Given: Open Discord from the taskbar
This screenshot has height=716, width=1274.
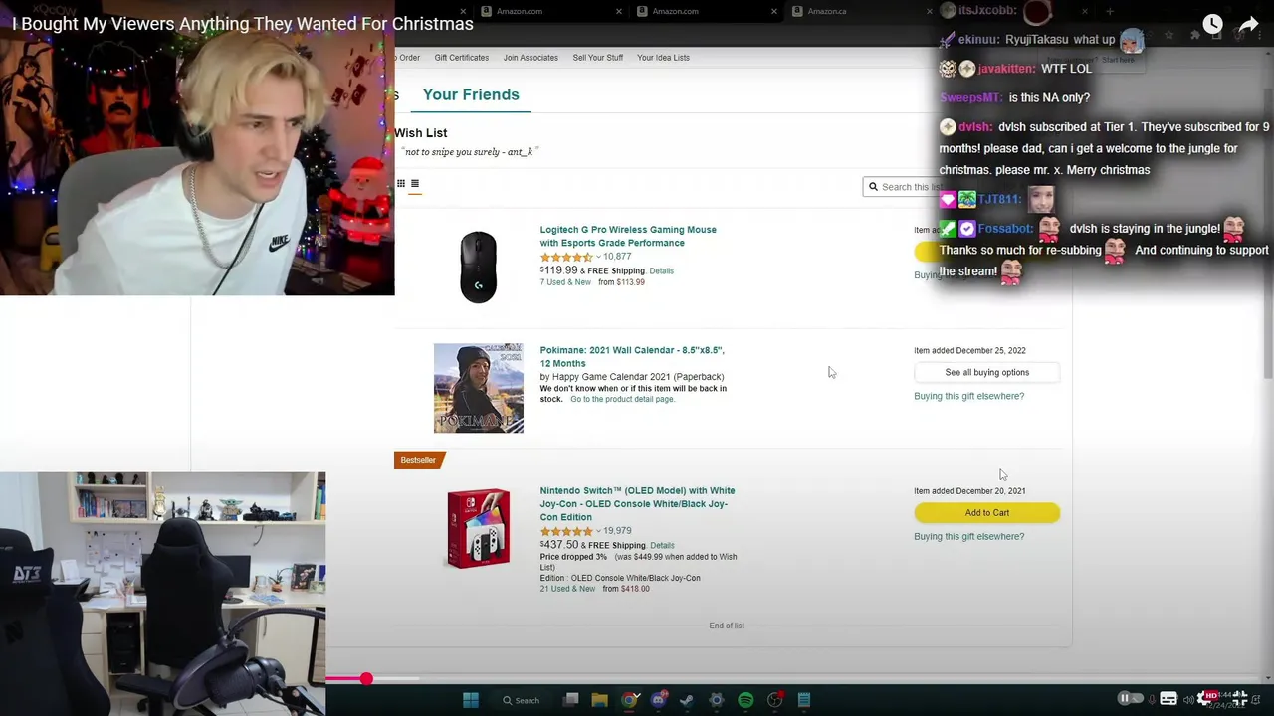Looking at the screenshot, I should (658, 700).
